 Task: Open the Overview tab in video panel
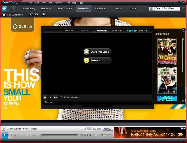(68, 31)
